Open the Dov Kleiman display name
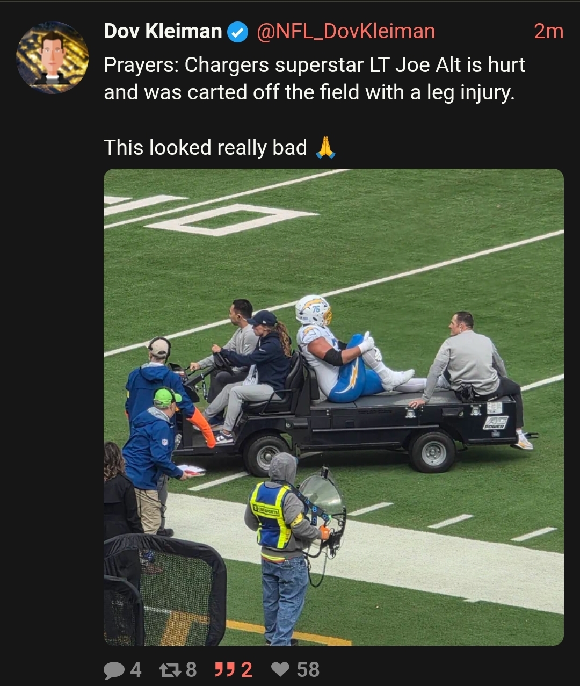 tap(163, 32)
